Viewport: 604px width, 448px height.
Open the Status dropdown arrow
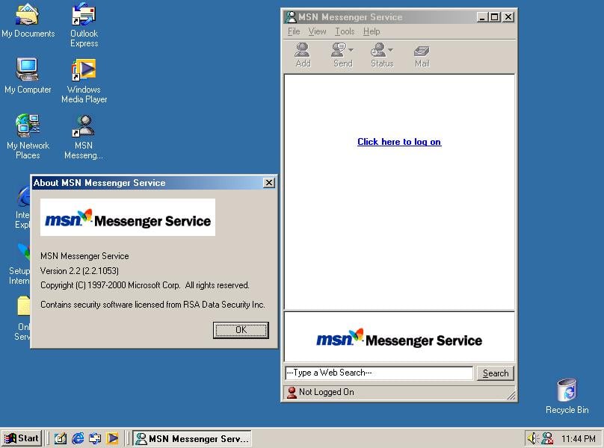[x=390, y=49]
